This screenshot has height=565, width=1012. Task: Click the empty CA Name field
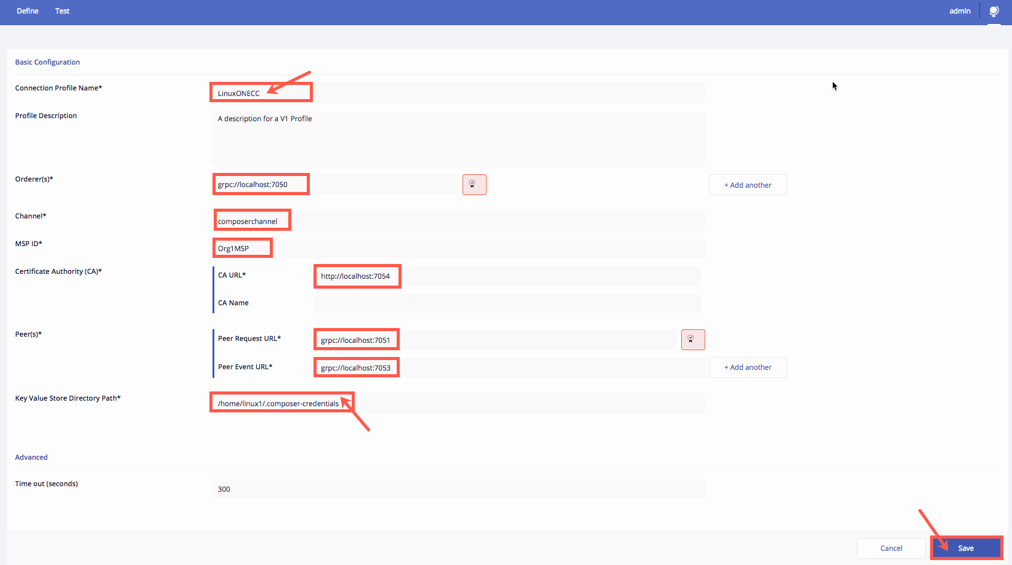click(508, 303)
